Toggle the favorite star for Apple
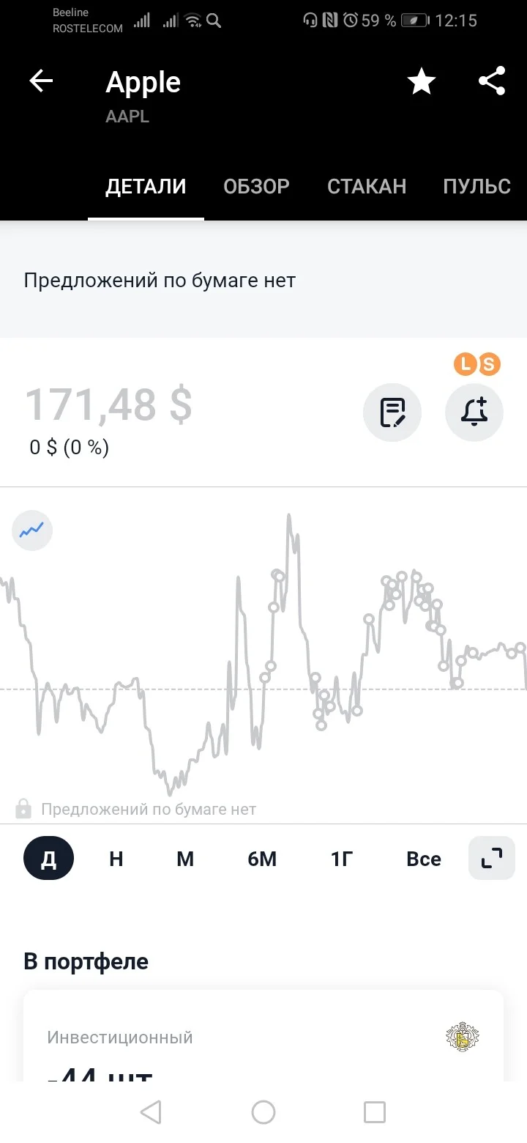The width and height of the screenshot is (527, 1143). coord(422,81)
